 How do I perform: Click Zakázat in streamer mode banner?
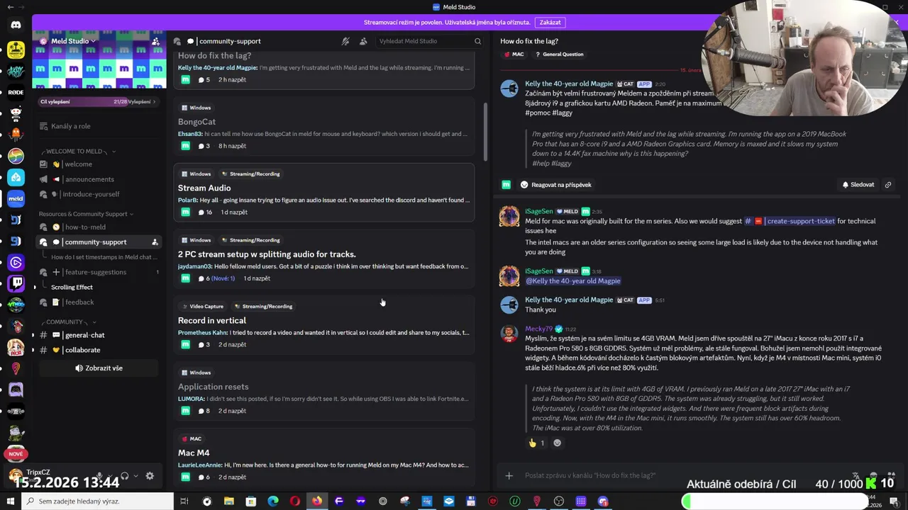pos(550,23)
